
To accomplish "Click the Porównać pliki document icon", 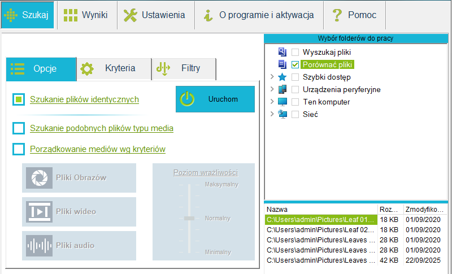I will click(x=282, y=64).
